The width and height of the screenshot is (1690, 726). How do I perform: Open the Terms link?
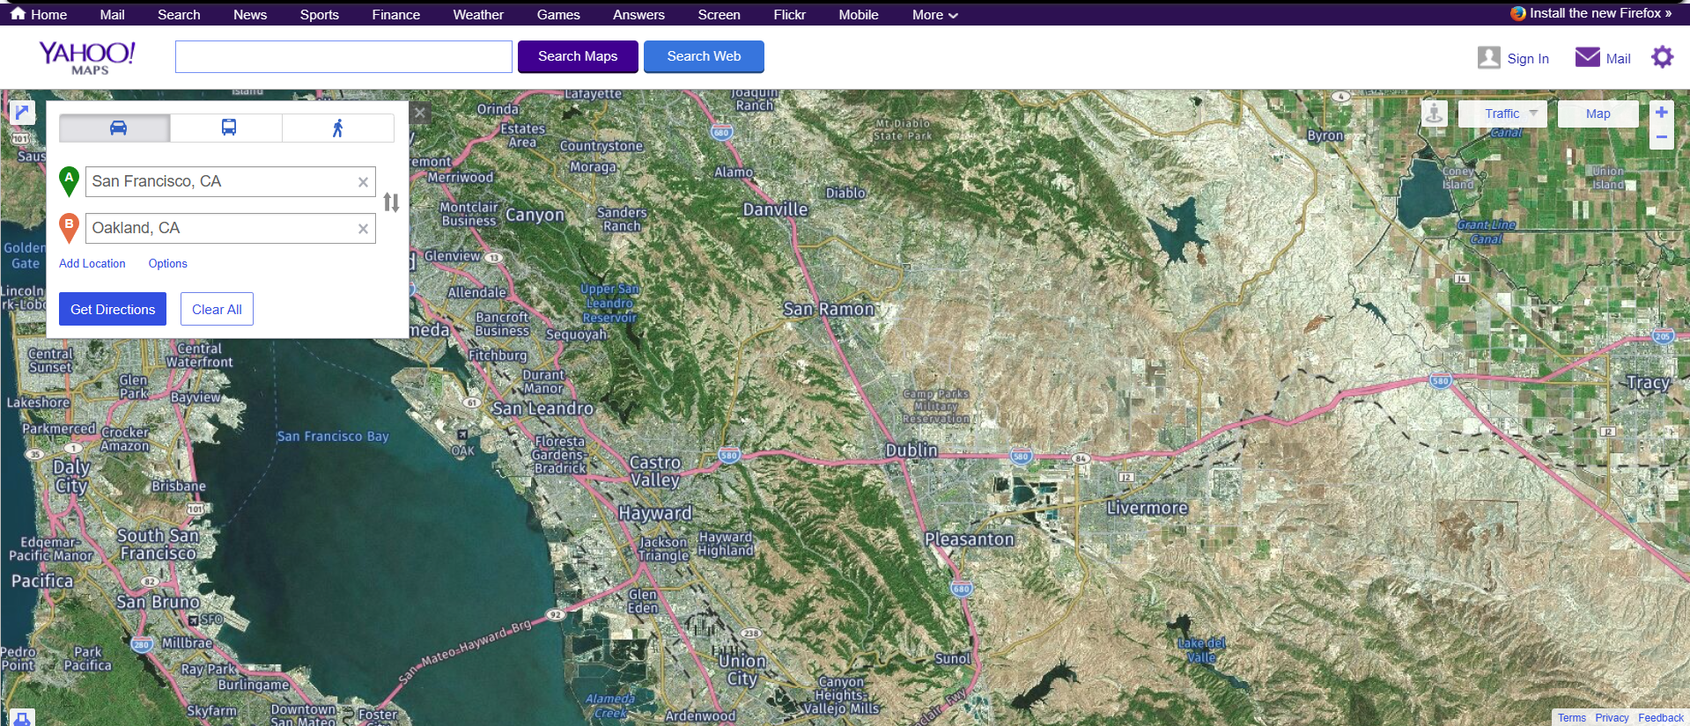pyautogui.click(x=1571, y=718)
